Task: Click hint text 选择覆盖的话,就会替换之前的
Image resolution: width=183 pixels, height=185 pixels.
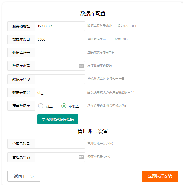Action: [107, 106]
